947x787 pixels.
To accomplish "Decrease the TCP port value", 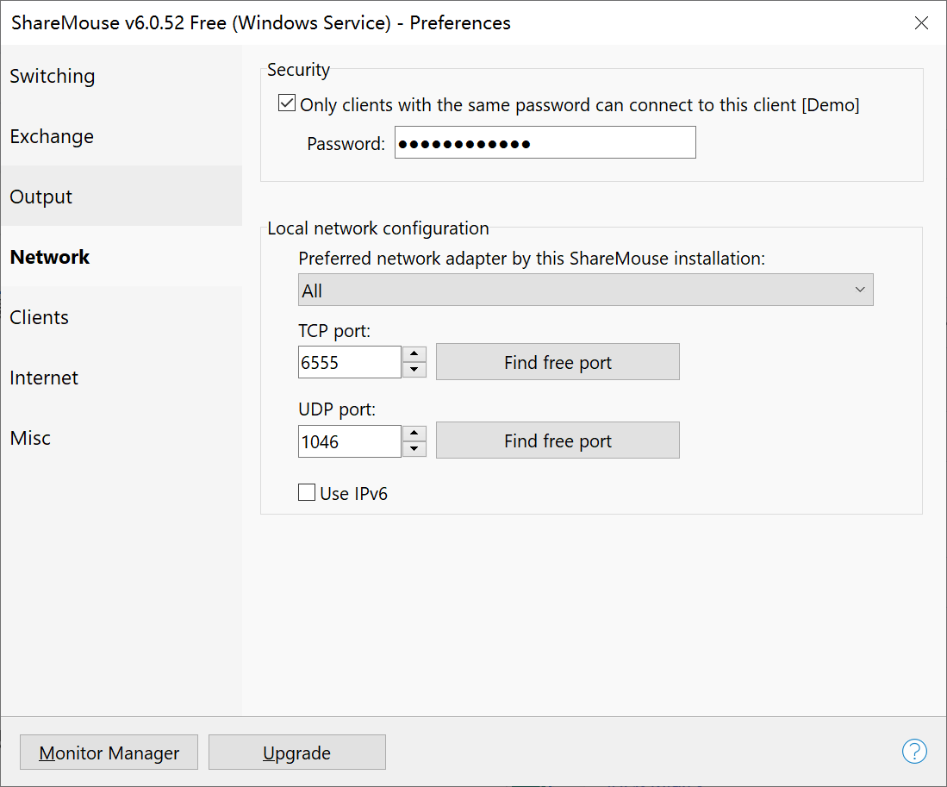I will (414, 370).
